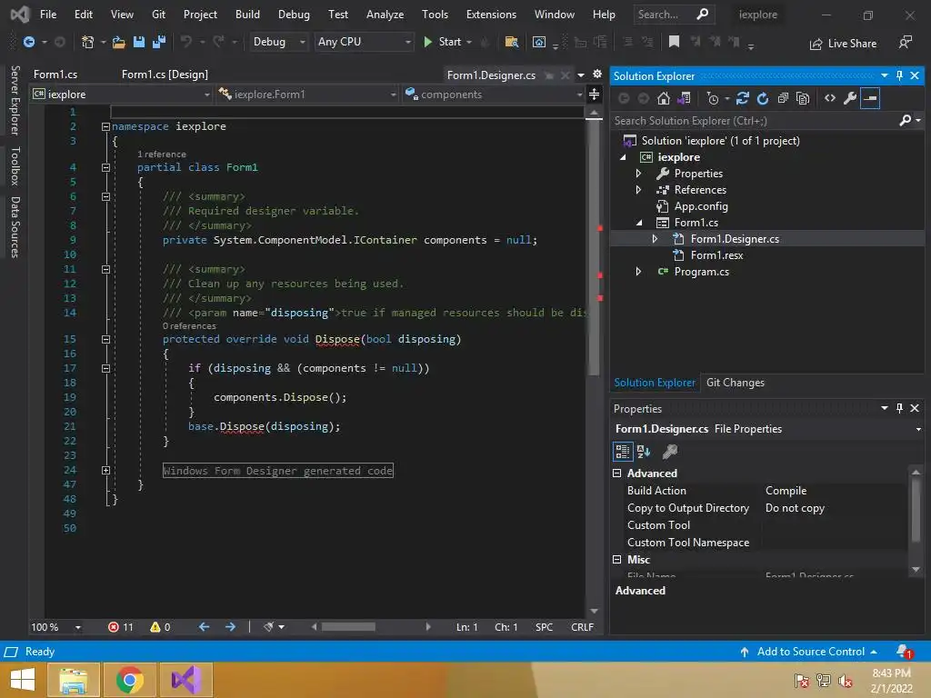Click the Pending Changes Filter clock icon
Viewport: 931px width, 698px height.
click(x=713, y=98)
